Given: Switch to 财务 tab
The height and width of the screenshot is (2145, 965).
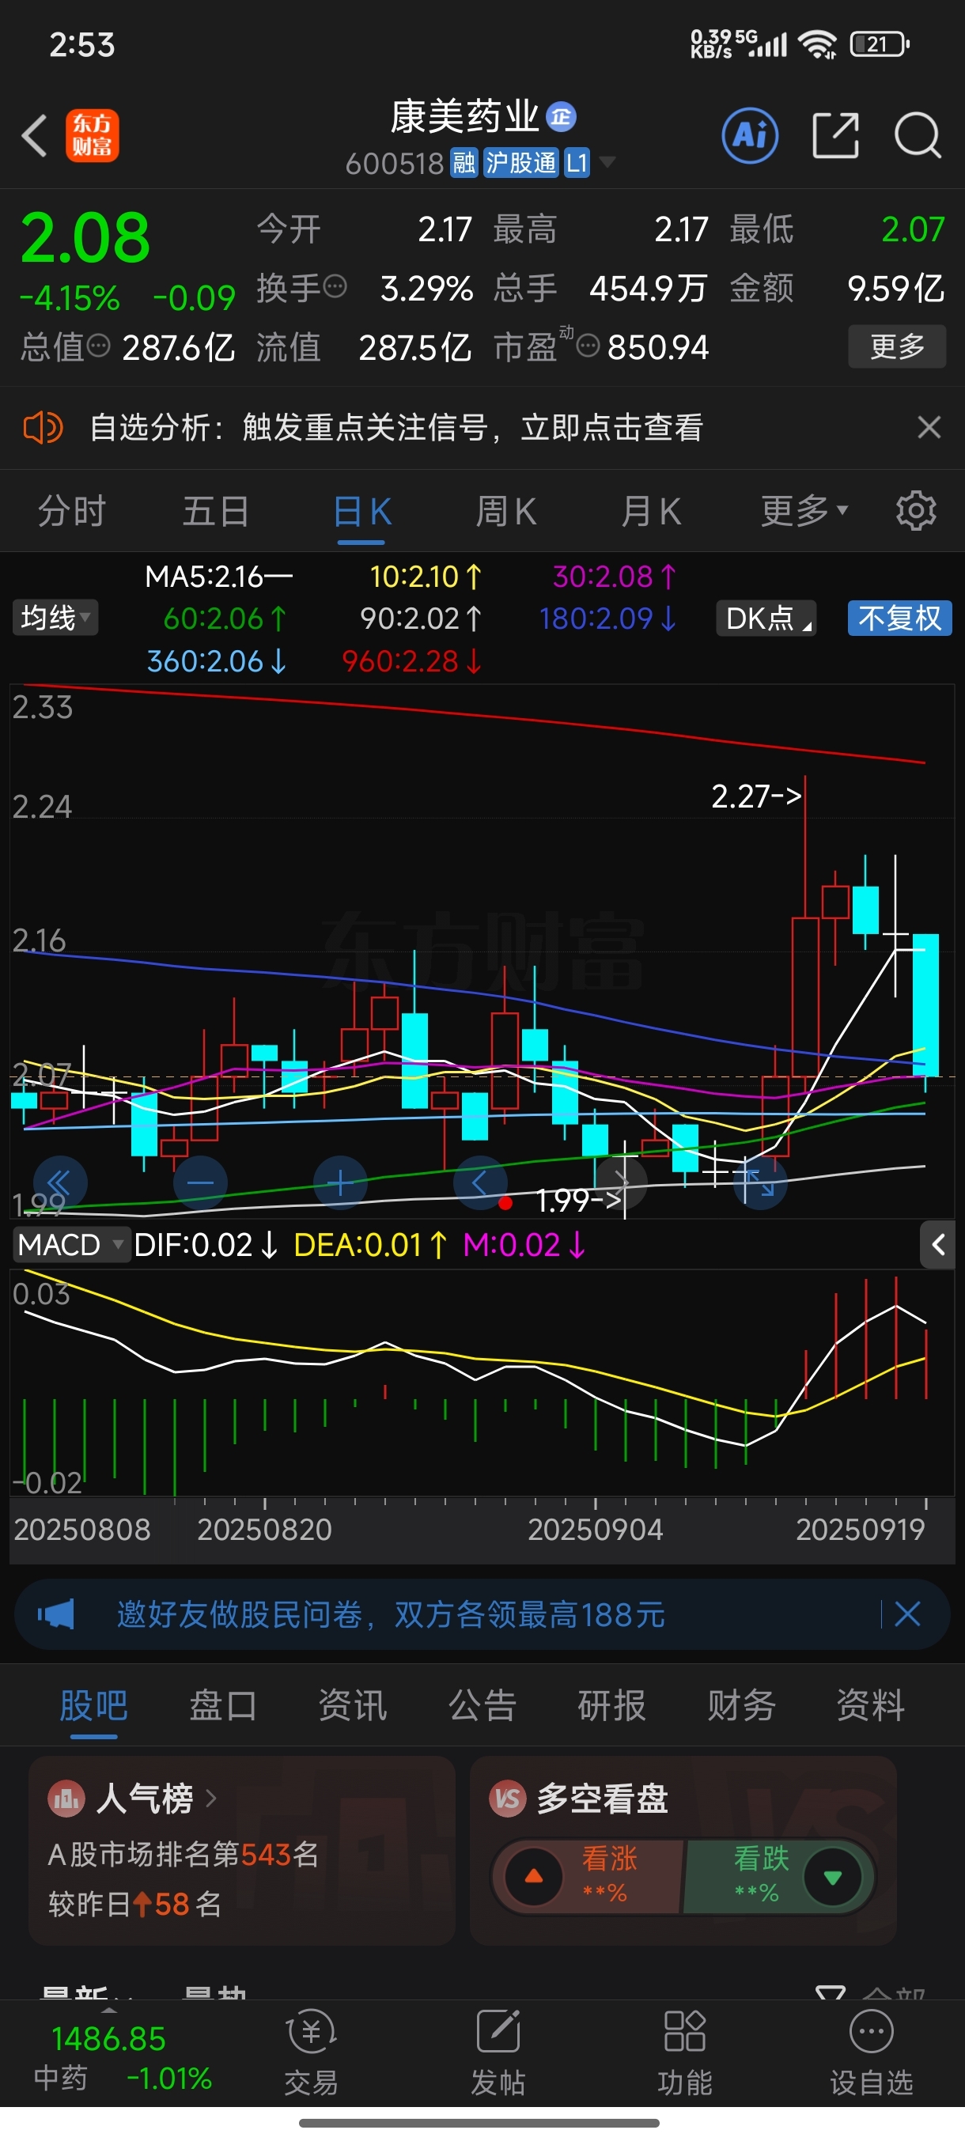Looking at the screenshot, I should coord(742,1704).
